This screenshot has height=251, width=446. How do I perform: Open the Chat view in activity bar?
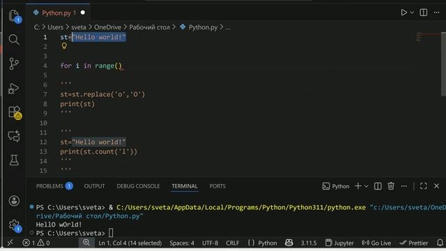click(14, 136)
